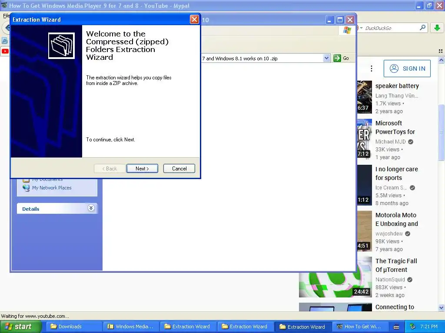The image size is (445, 333).
Task: Close the Extraction Wizard dialog
Action: pos(194,19)
